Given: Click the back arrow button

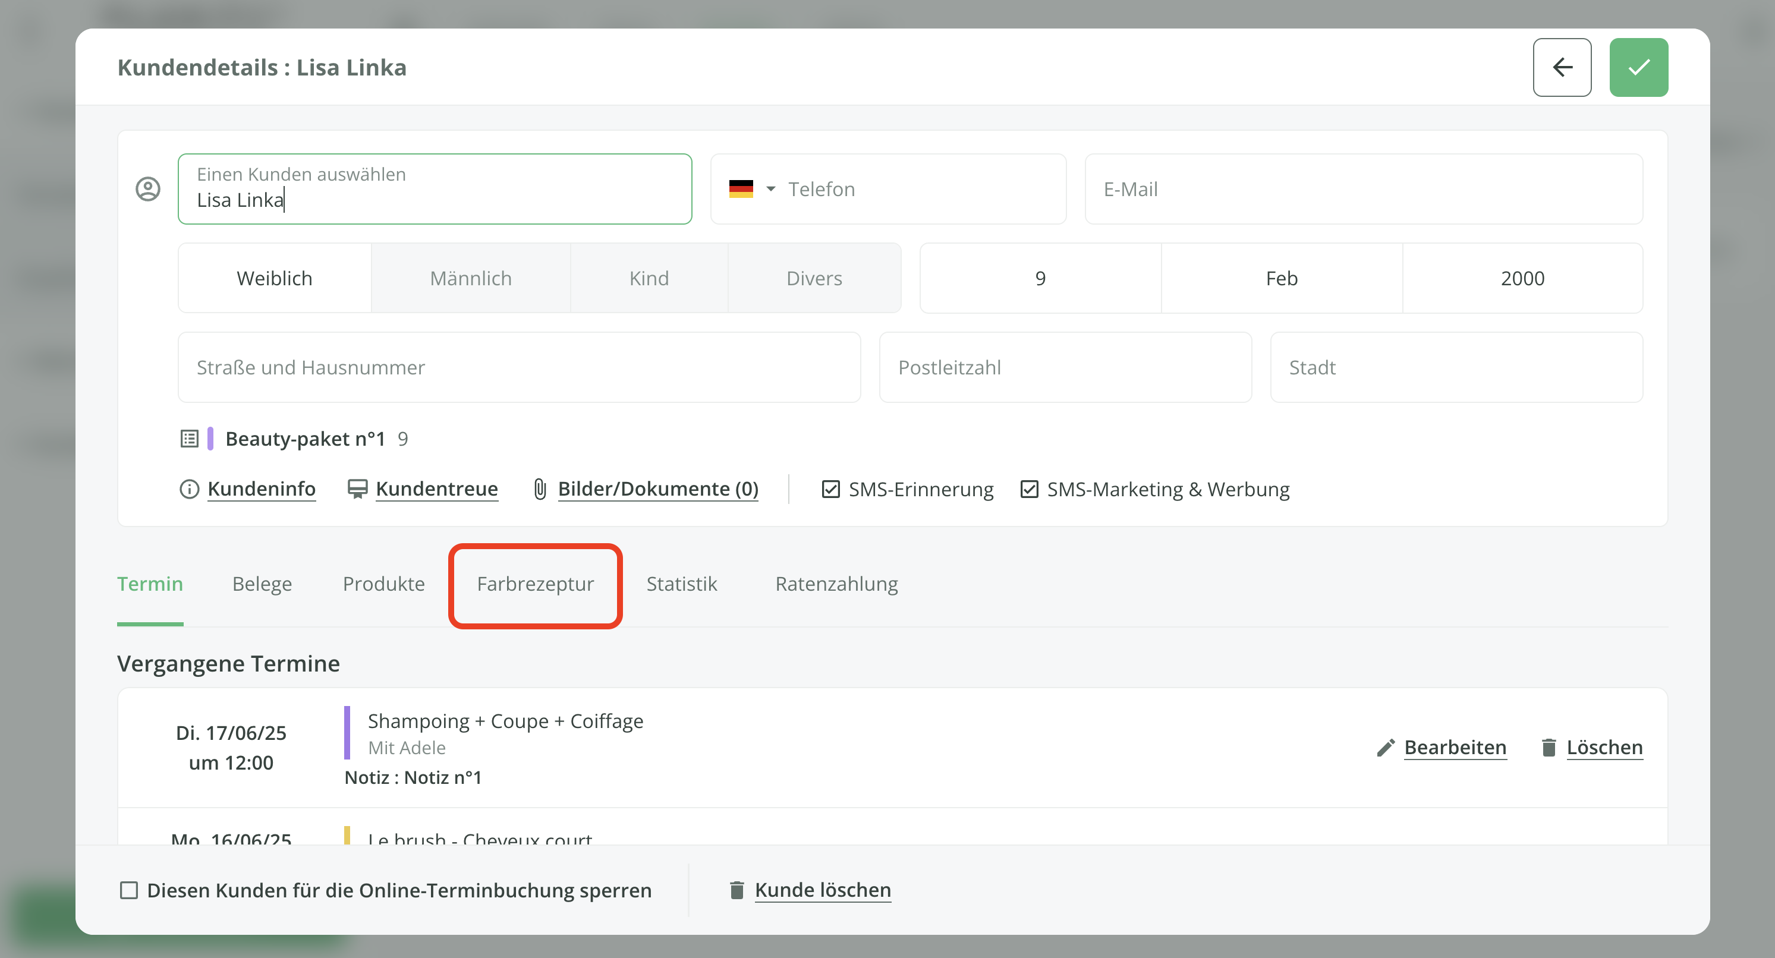Looking at the screenshot, I should 1562,68.
